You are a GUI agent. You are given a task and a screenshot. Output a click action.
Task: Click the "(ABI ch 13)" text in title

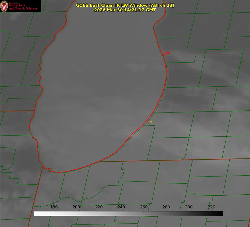point(162,5)
